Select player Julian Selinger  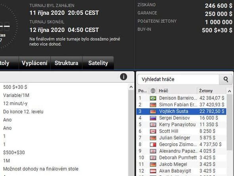click(181, 138)
